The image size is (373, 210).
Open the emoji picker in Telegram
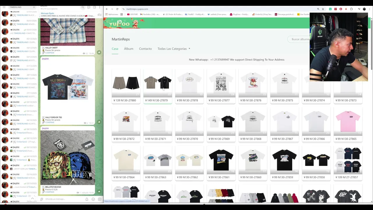93,199
